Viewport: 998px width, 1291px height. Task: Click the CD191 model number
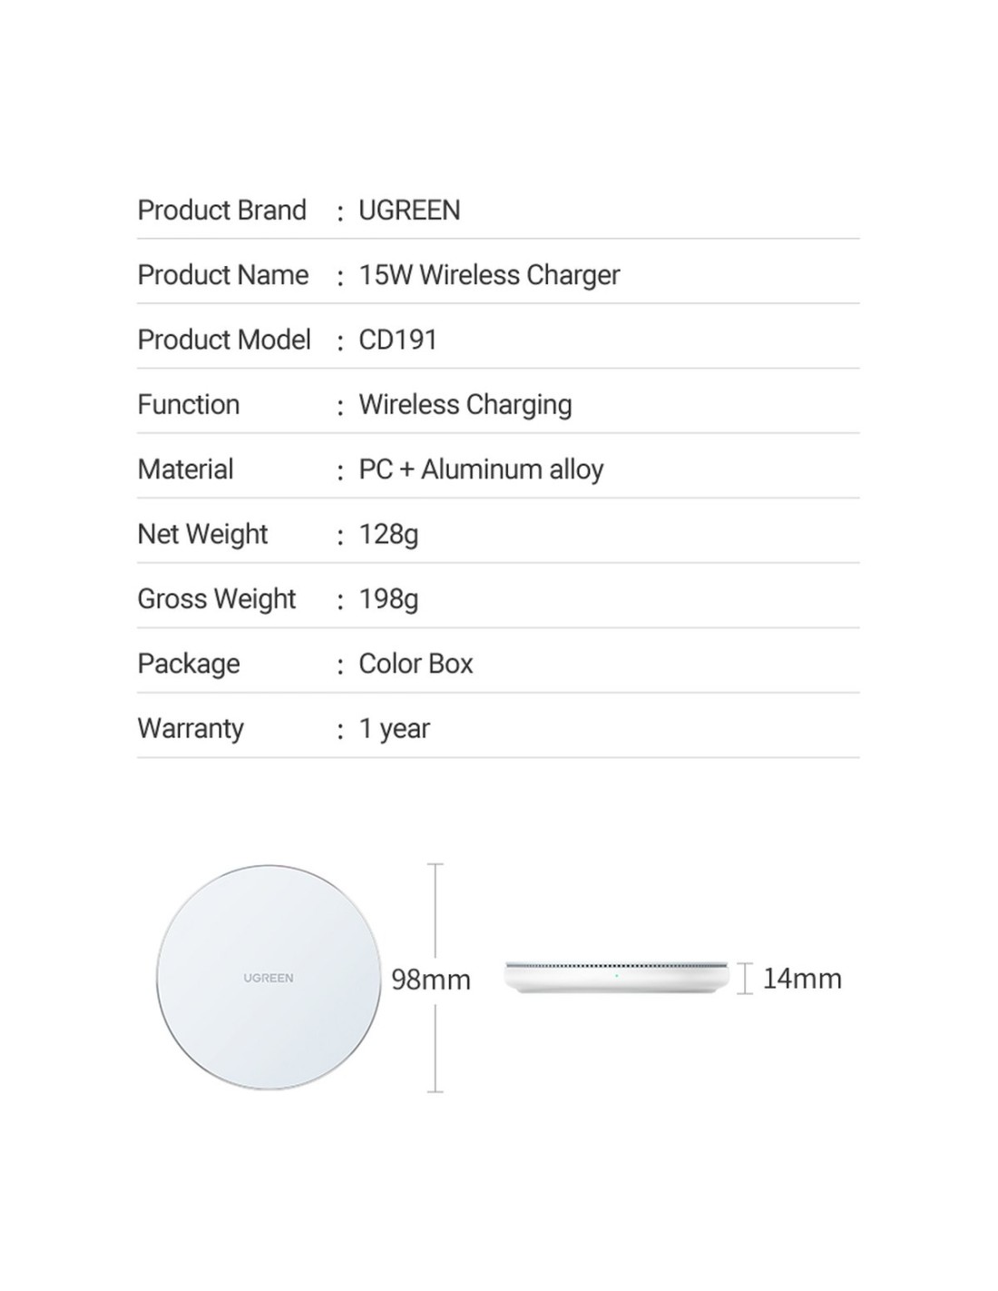coord(397,340)
